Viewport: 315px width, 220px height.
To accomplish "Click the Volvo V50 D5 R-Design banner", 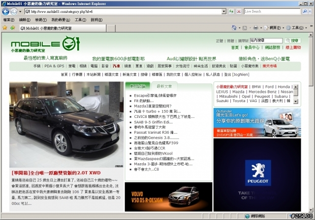I will click(168, 197).
